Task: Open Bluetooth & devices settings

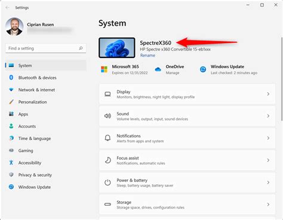Action: pos(46,78)
